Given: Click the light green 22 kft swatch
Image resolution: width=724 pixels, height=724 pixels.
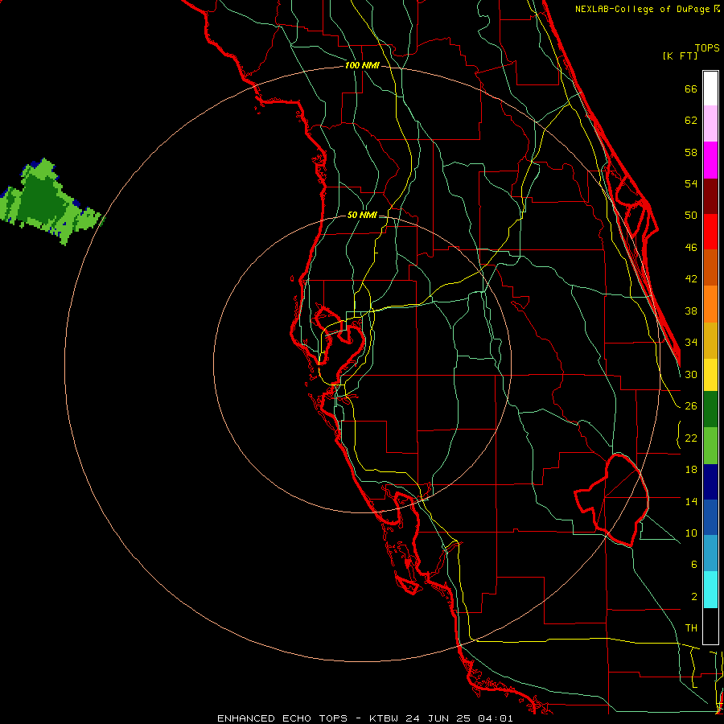Looking at the screenshot, I should [710, 446].
